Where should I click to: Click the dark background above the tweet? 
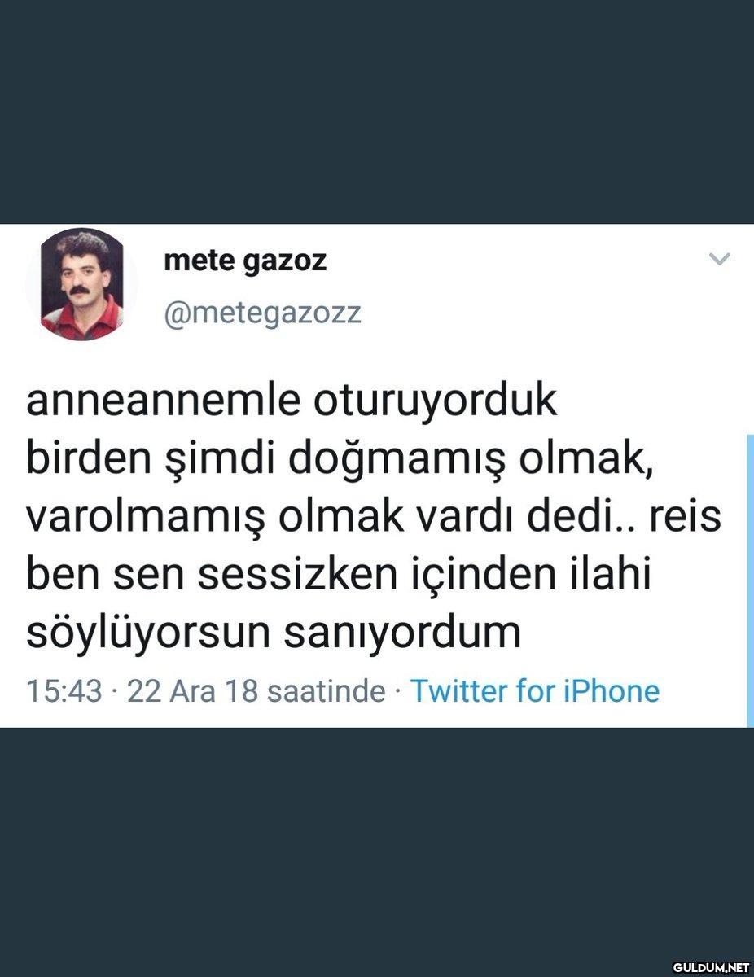377,112
